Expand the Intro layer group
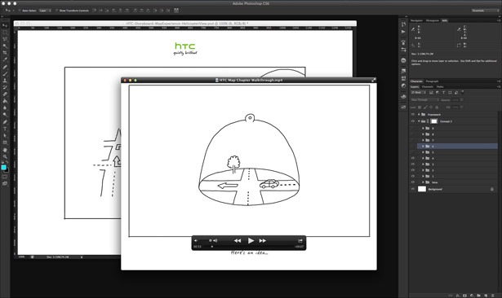502x298 pixels. pyautogui.click(x=423, y=182)
